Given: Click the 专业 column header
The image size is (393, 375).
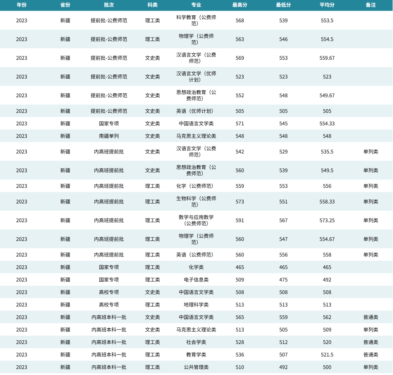Looking at the screenshot, I should point(196,5).
